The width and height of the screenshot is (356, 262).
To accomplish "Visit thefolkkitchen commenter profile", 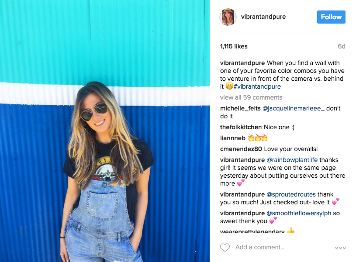I will [x=241, y=127].
